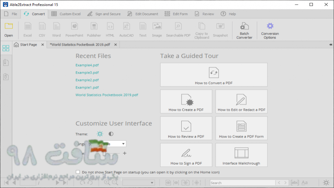Rotate page counterclockwise icon in bottom bar
This screenshot has width=334, height=188.
click(90, 183)
